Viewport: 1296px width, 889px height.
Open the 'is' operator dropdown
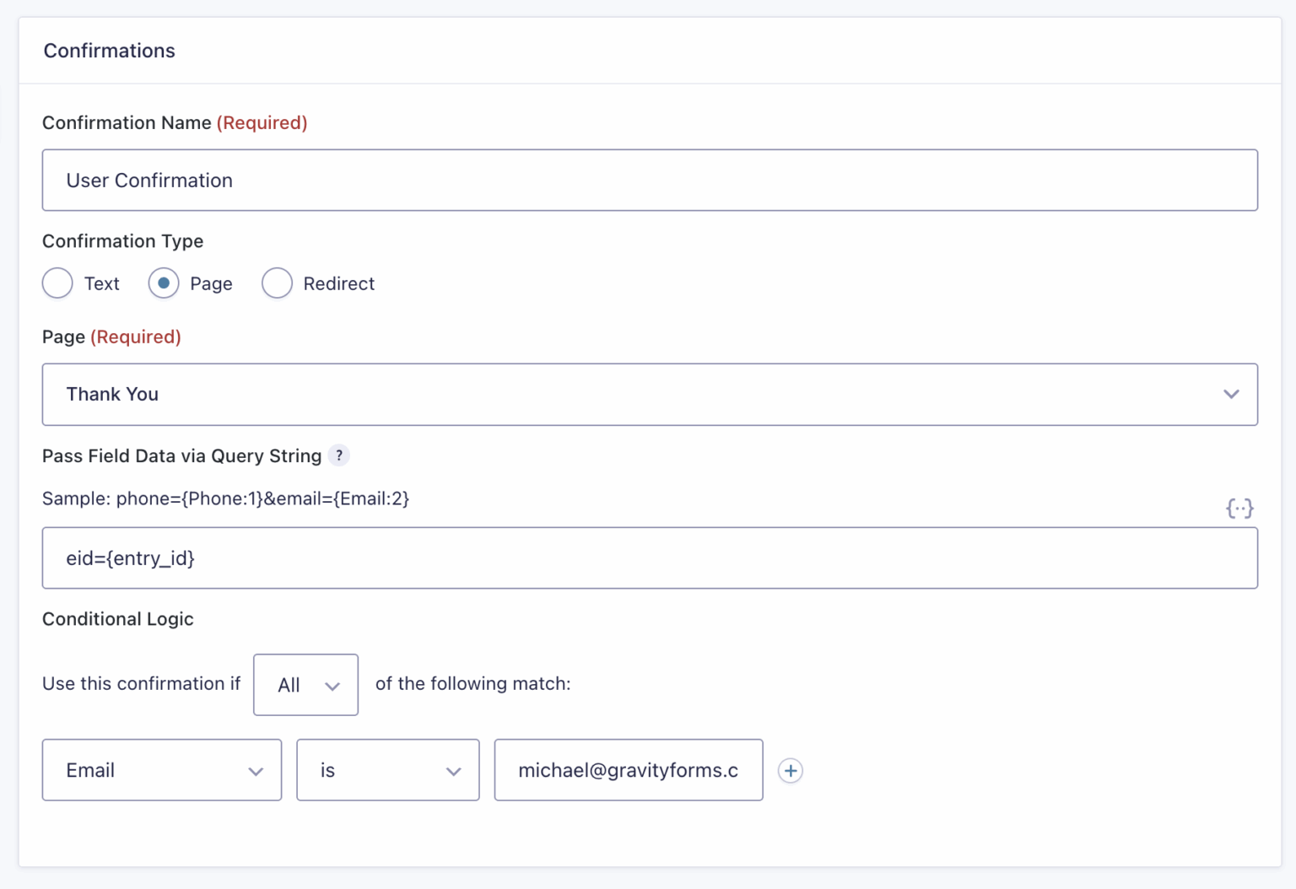tap(387, 770)
